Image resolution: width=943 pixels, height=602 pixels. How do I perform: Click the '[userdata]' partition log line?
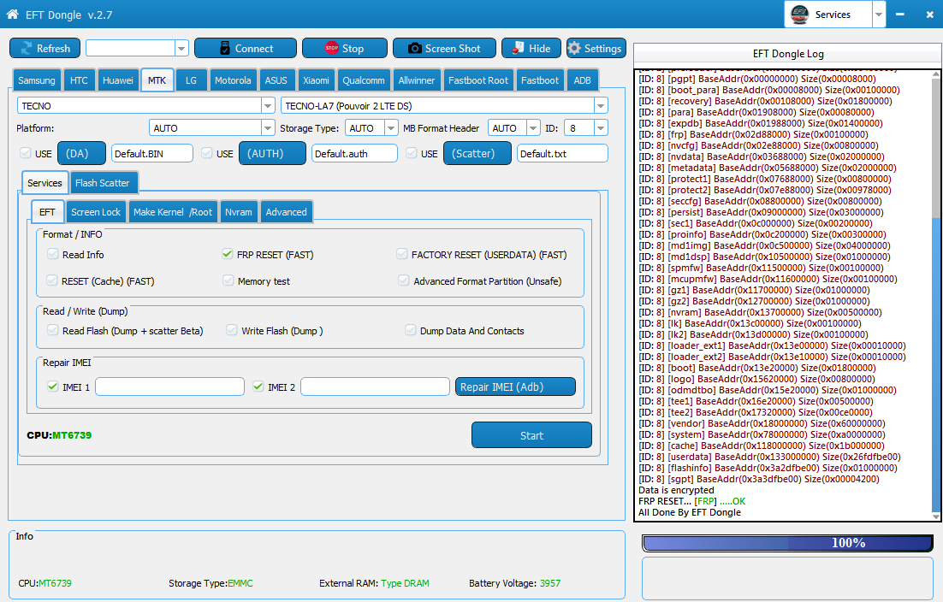click(x=769, y=457)
